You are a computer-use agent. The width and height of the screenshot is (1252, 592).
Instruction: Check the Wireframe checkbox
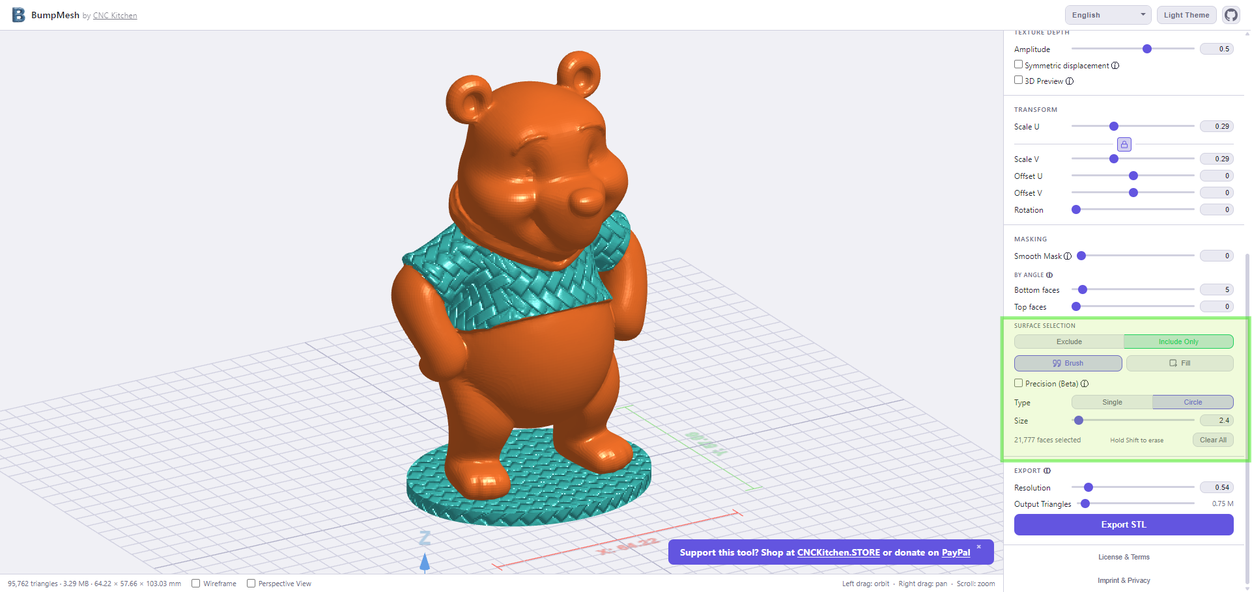click(x=195, y=584)
